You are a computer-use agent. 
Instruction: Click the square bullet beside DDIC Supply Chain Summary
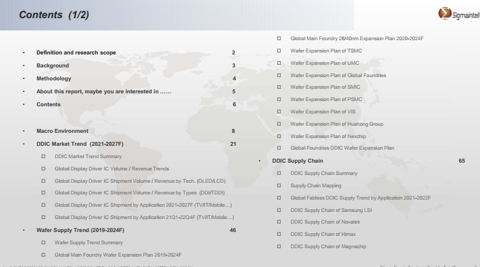[279, 173]
